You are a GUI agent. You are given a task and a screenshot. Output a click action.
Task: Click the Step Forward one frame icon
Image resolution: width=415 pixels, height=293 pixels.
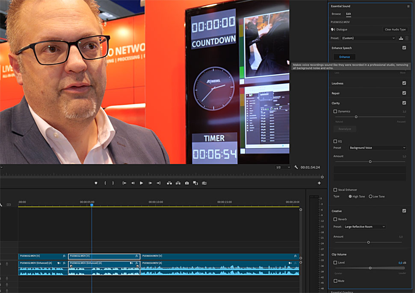[x=150, y=183]
